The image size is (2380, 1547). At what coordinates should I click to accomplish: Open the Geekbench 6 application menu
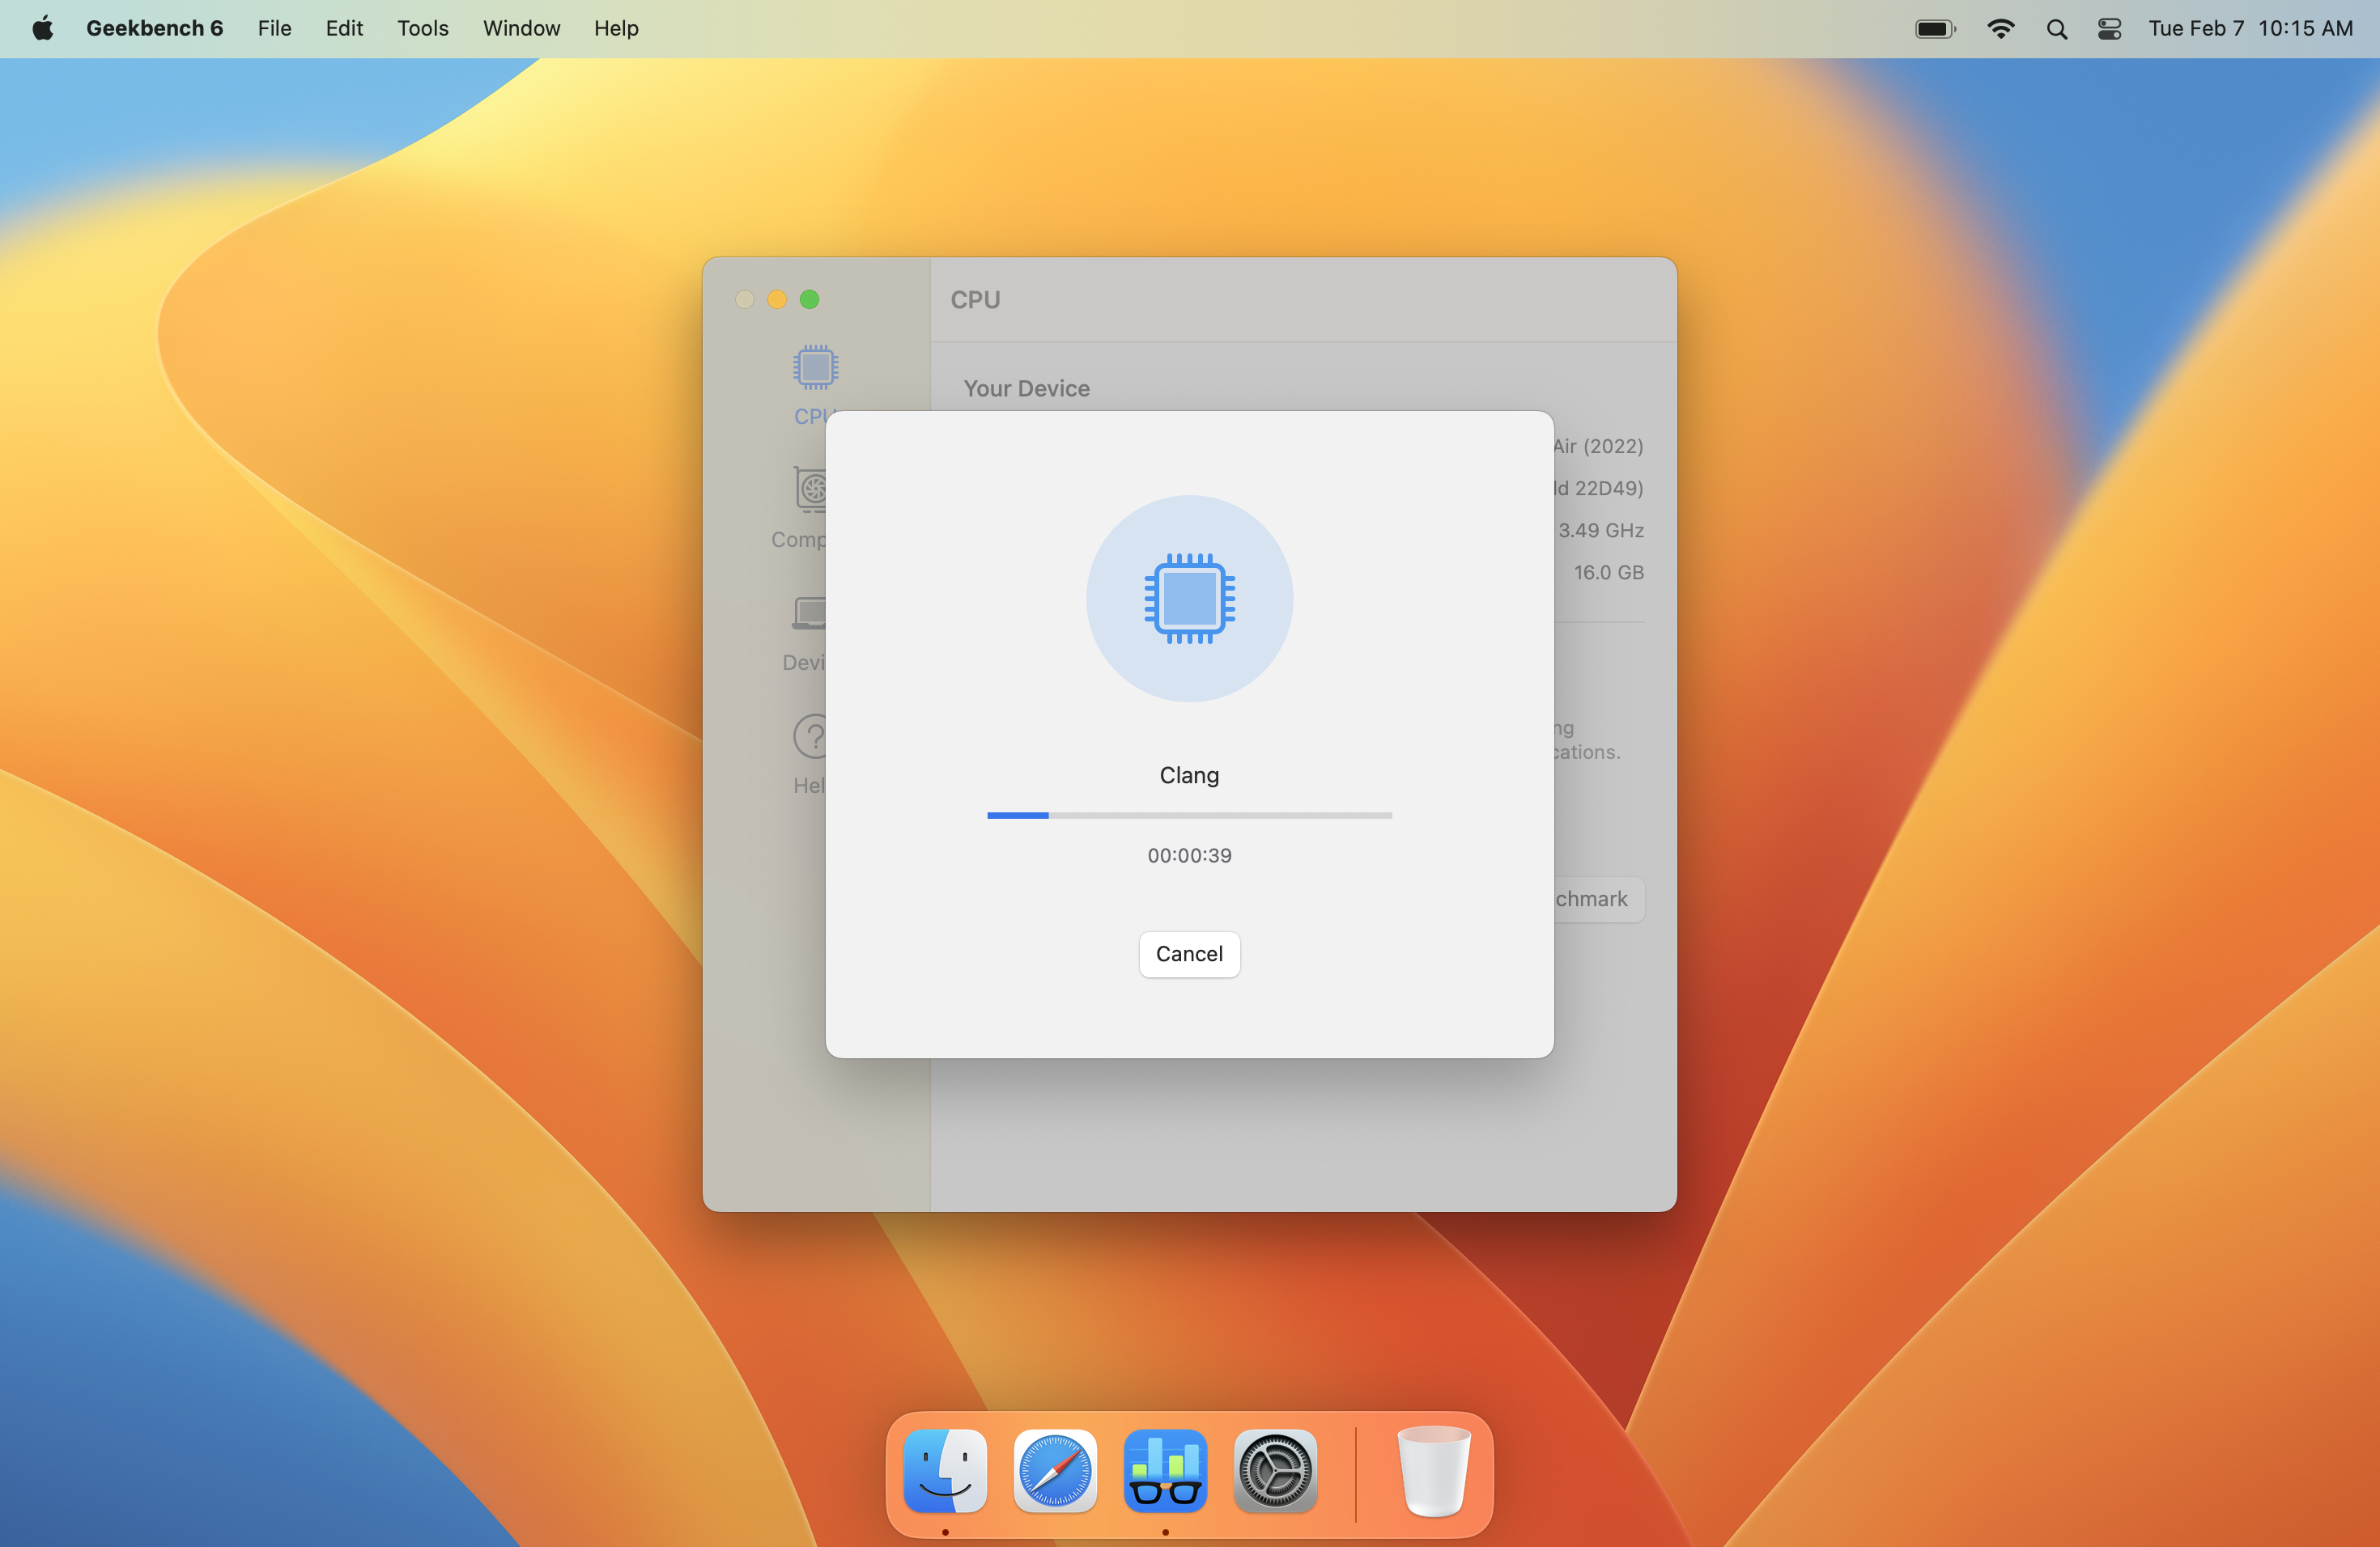pyautogui.click(x=154, y=28)
